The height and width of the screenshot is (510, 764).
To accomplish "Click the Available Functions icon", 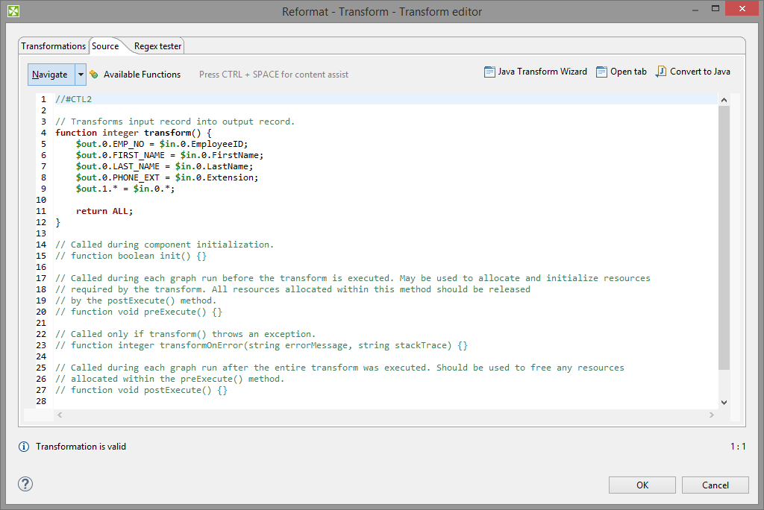I will (x=94, y=75).
